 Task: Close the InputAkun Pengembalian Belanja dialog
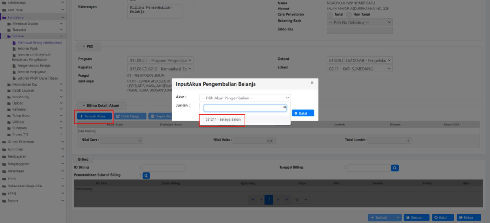pyautogui.click(x=312, y=83)
